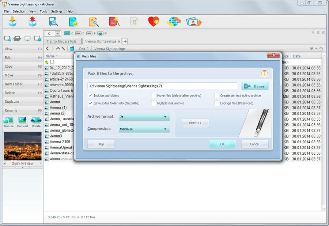Uncheck Include subfolders option
This screenshot has height=226, width=329.
pyautogui.click(x=90, y=95)
